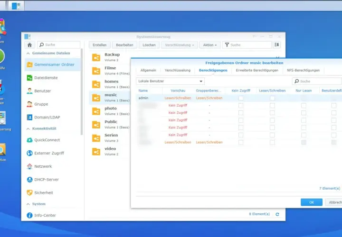Select the Backup shared folder icon
The height and width of the screenshot is (237, 342).
point(96,57)
